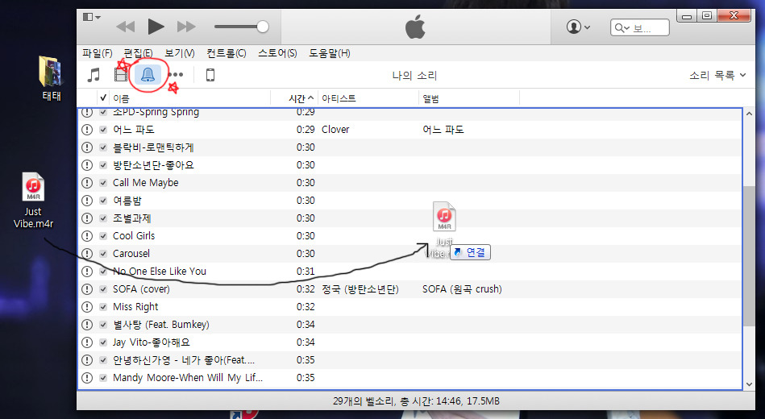Select the 태태 desktop folder

pos(51,78)
